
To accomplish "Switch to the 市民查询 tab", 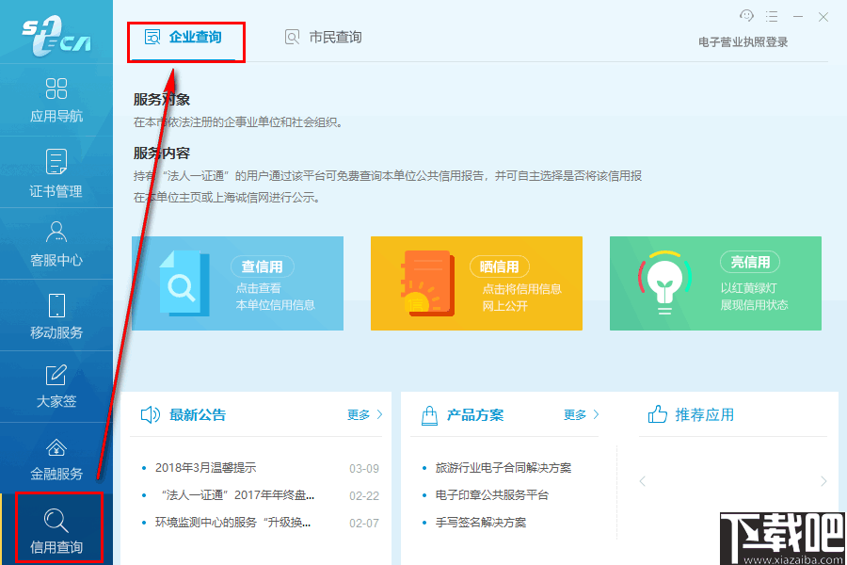I will pos(325,37).
